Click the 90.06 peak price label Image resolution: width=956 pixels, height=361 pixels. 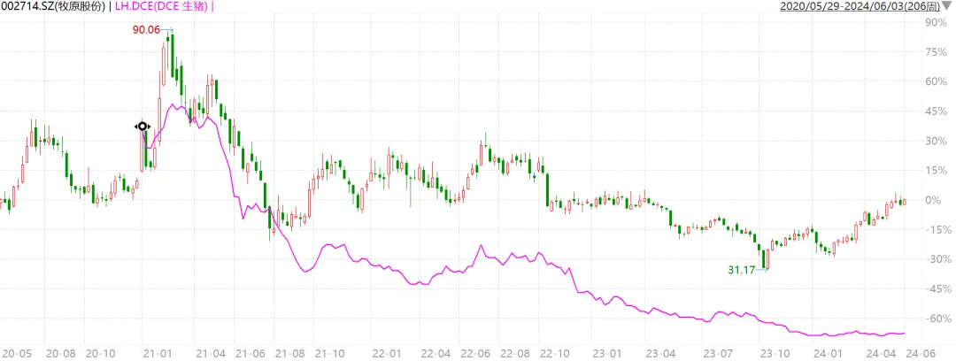145,31
